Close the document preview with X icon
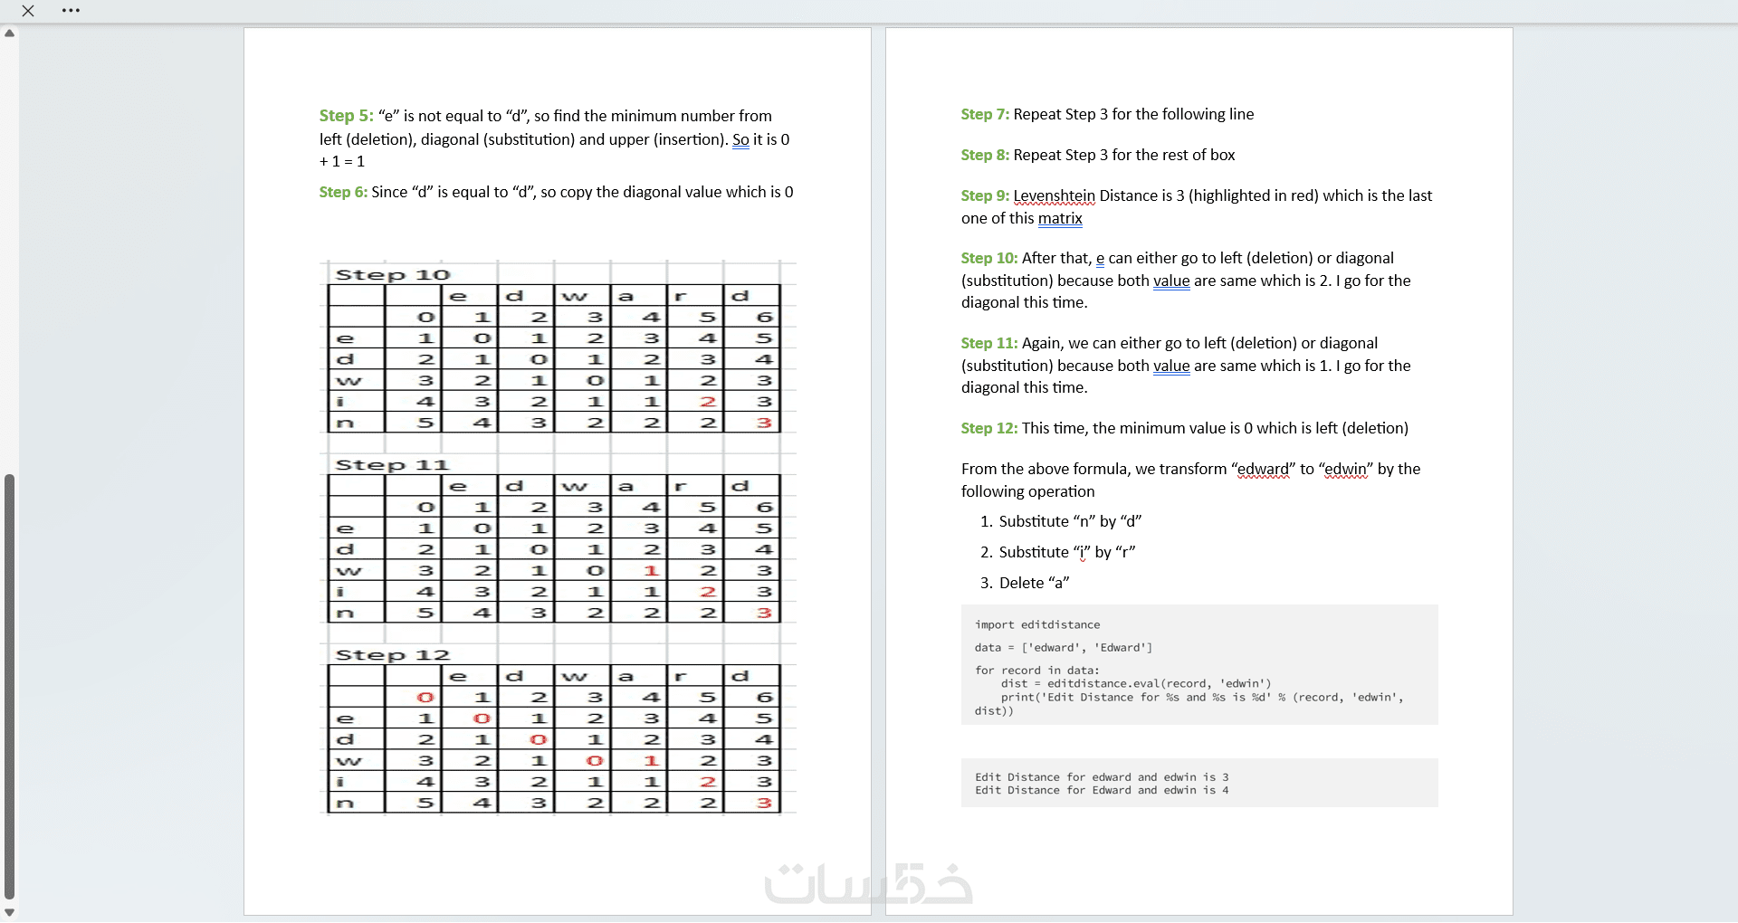 pyautogui.click(x=28, y=11)
